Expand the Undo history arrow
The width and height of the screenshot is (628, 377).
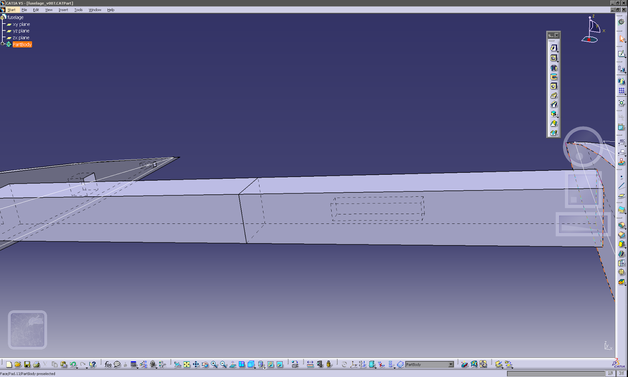[77, 367]
